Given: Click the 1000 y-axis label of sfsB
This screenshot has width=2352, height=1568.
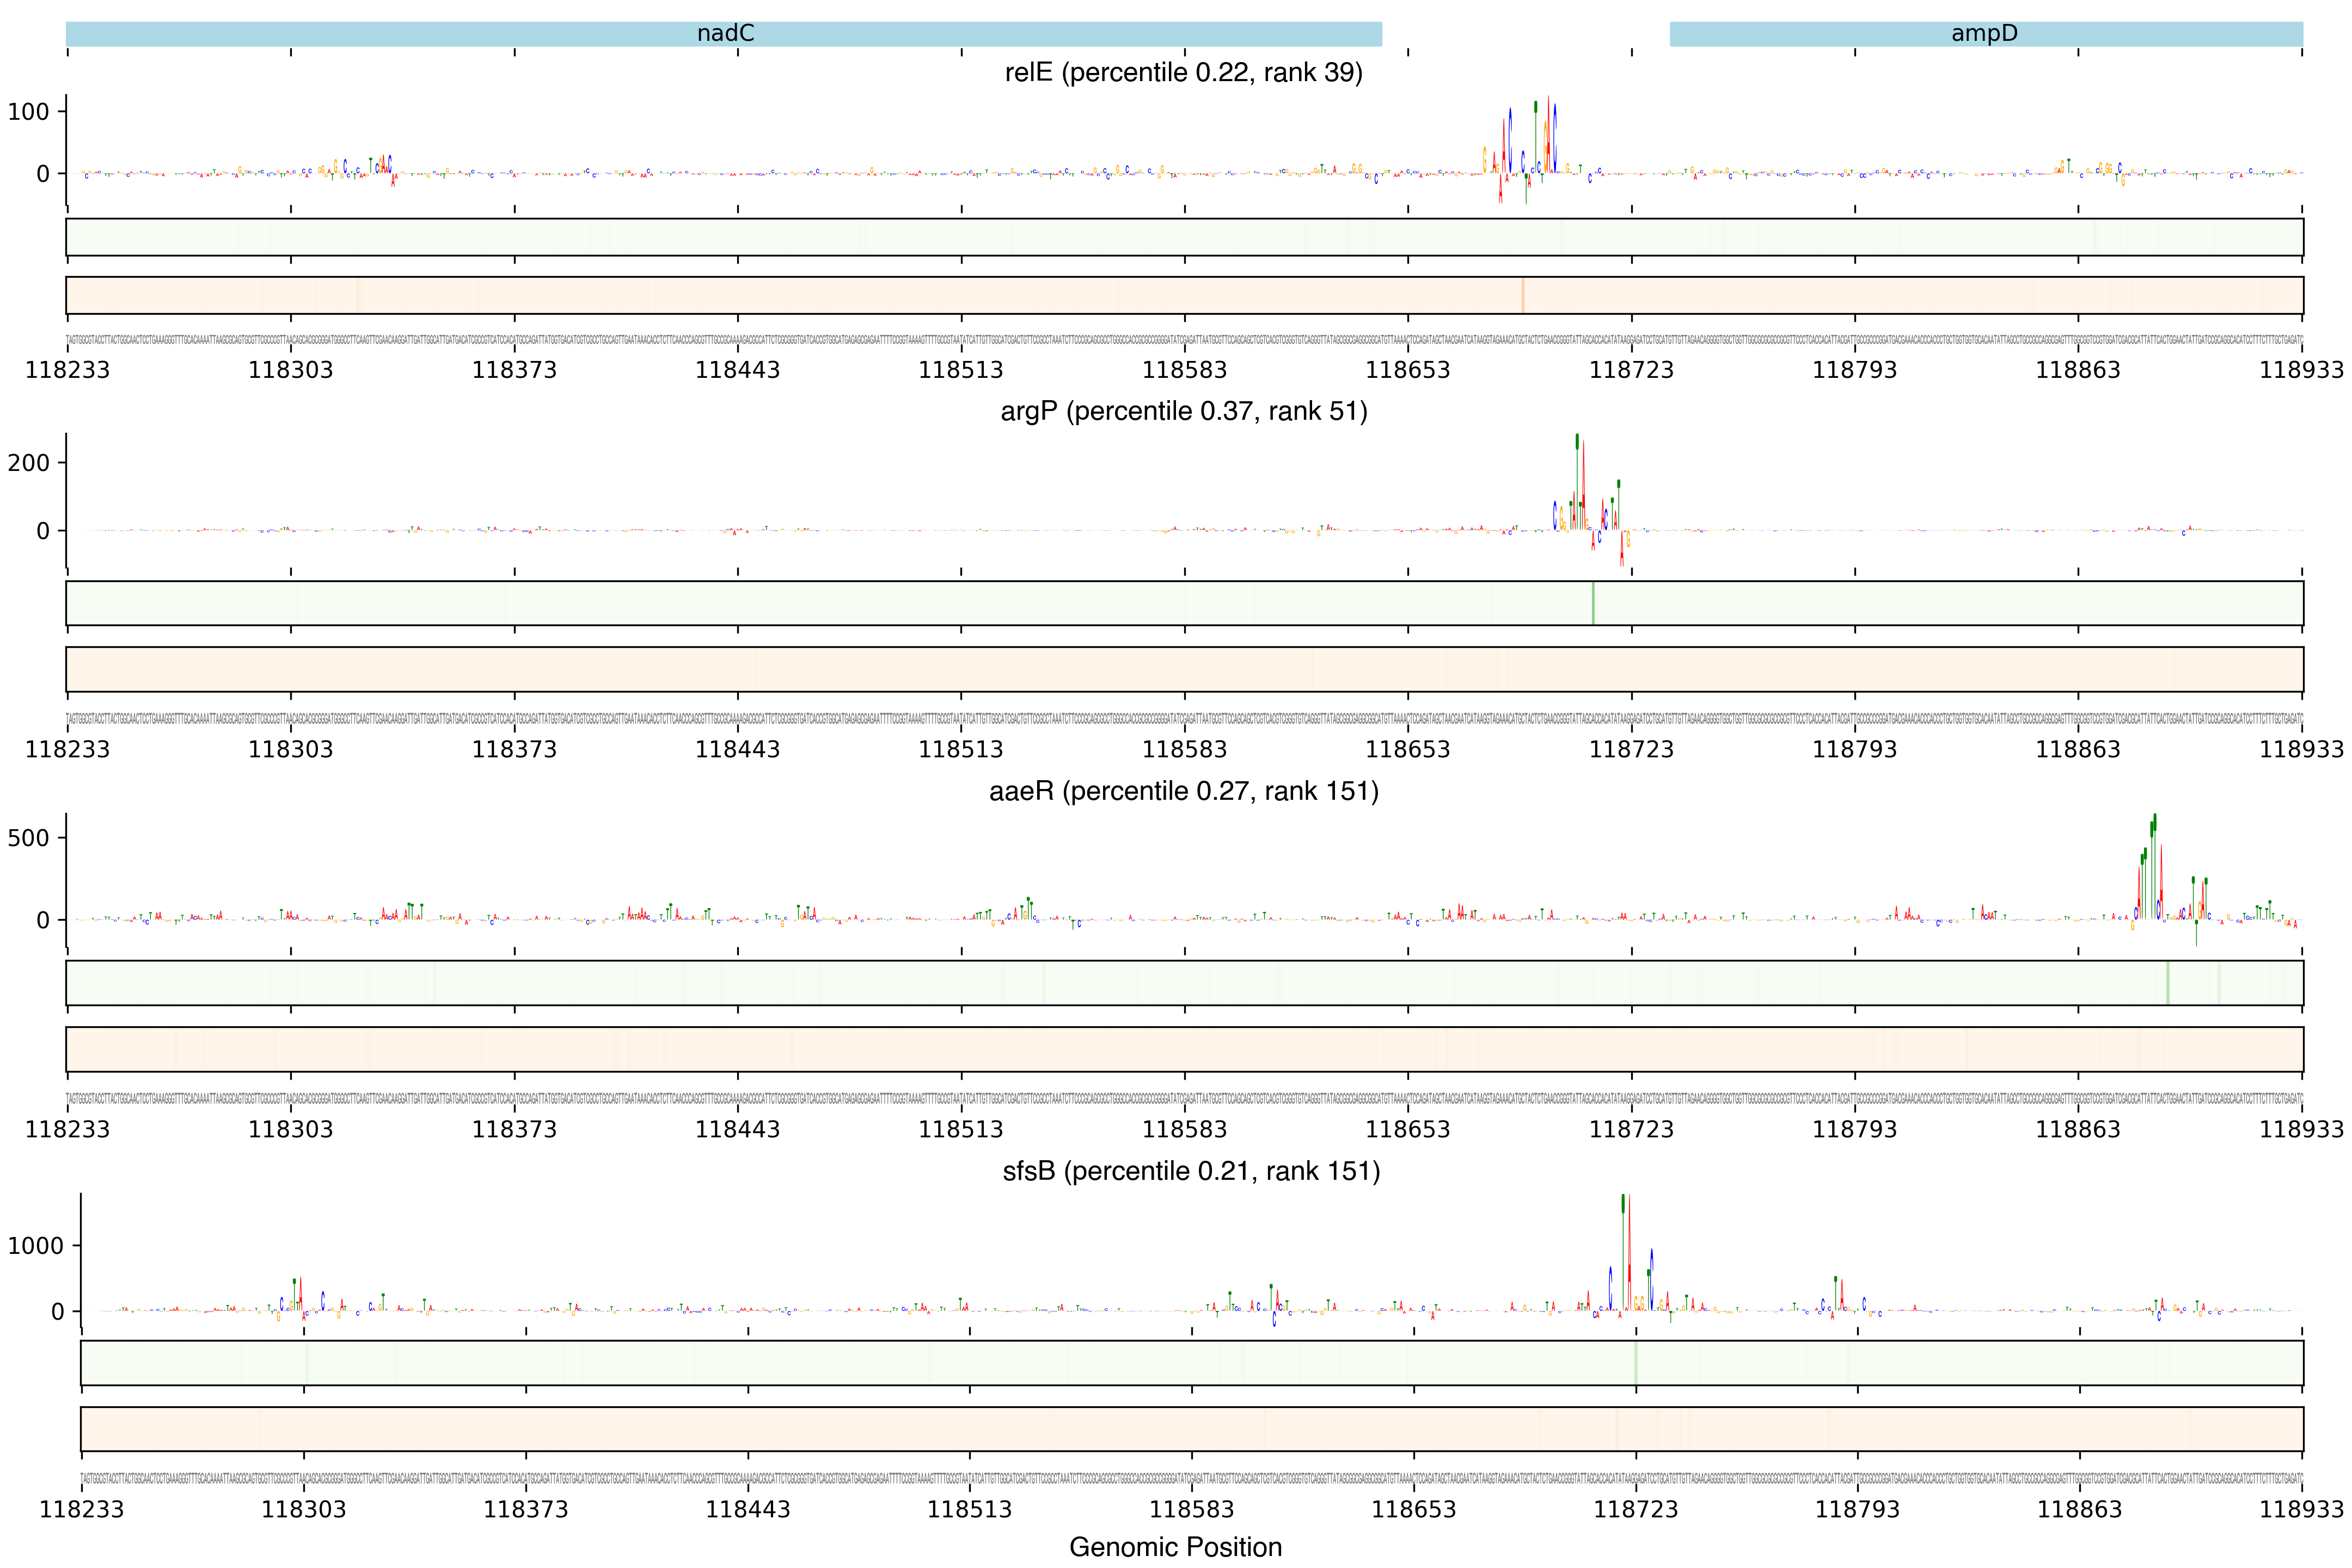Looking at the screenshot, I should (x=36, y=1246).
